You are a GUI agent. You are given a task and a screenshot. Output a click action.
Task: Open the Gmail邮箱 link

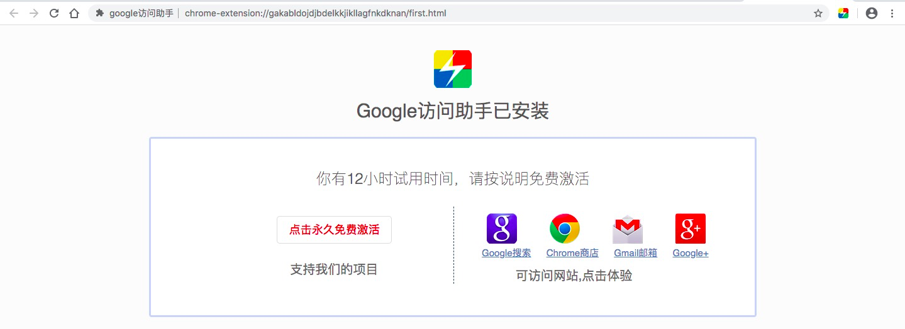(635, 253)
